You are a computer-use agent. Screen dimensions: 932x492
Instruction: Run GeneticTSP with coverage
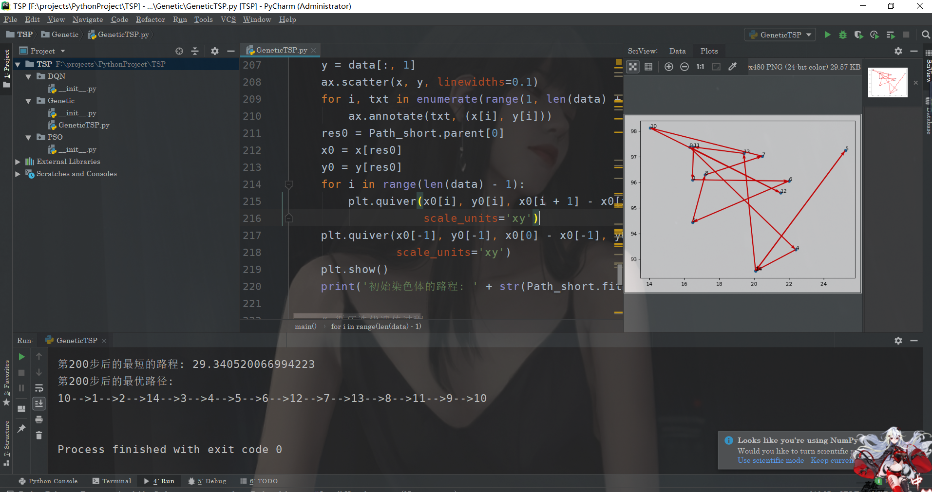pos(858,35)
